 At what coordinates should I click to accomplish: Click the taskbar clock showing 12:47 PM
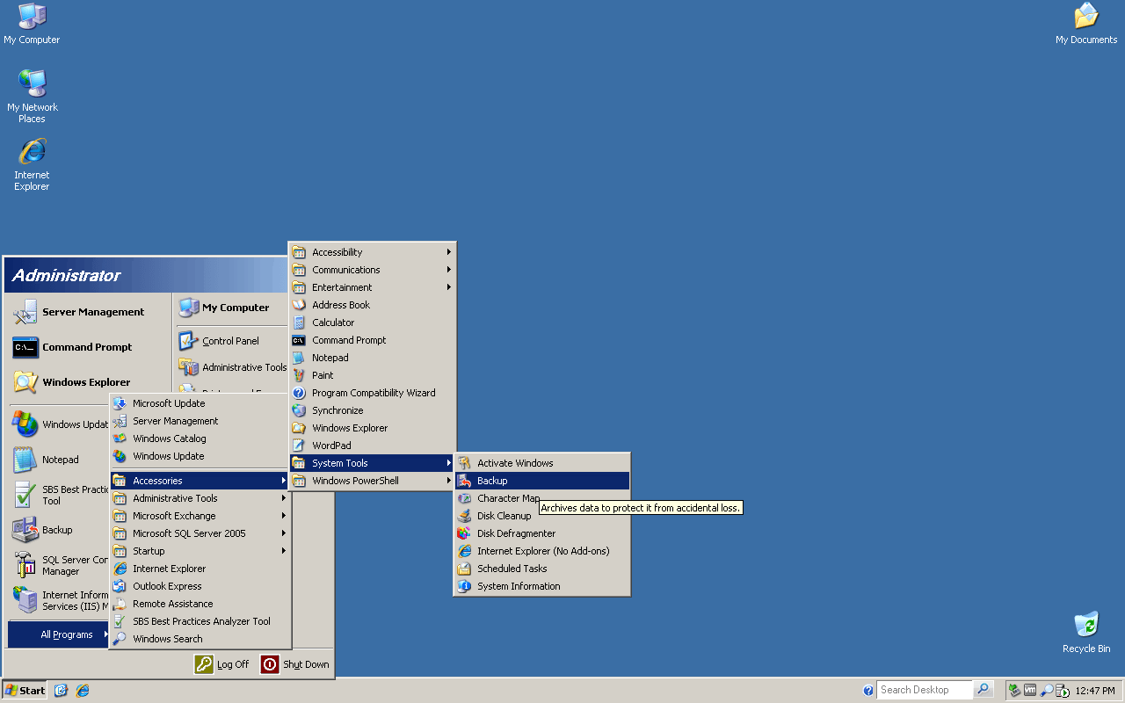tap(1095, 691)
